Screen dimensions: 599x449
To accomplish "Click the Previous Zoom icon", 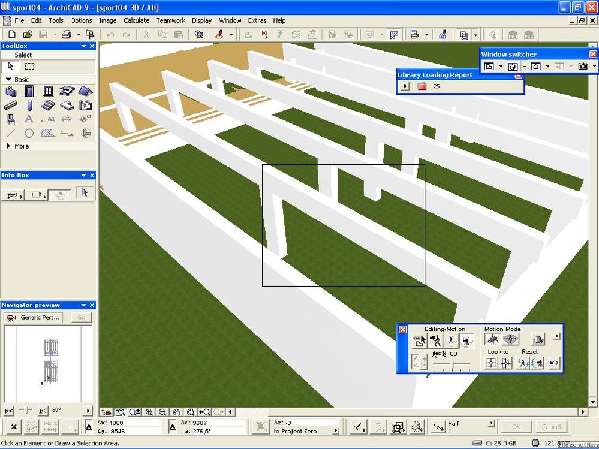I will pyautogui.click(x=204, y=412).
